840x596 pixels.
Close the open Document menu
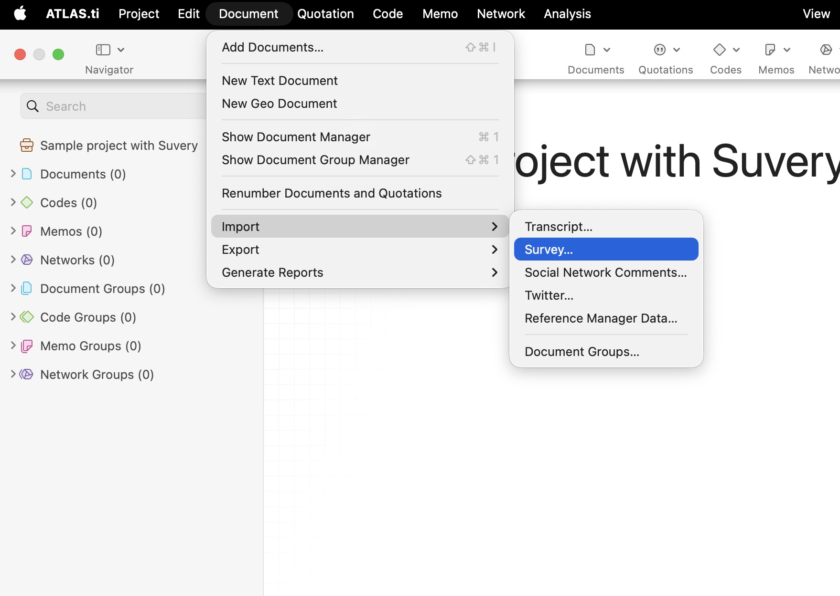248,13
